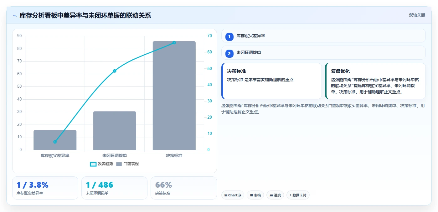The width and height of the screenshot is (438, 212).
Task: Click the Chart.js tag
Action: 233,195
